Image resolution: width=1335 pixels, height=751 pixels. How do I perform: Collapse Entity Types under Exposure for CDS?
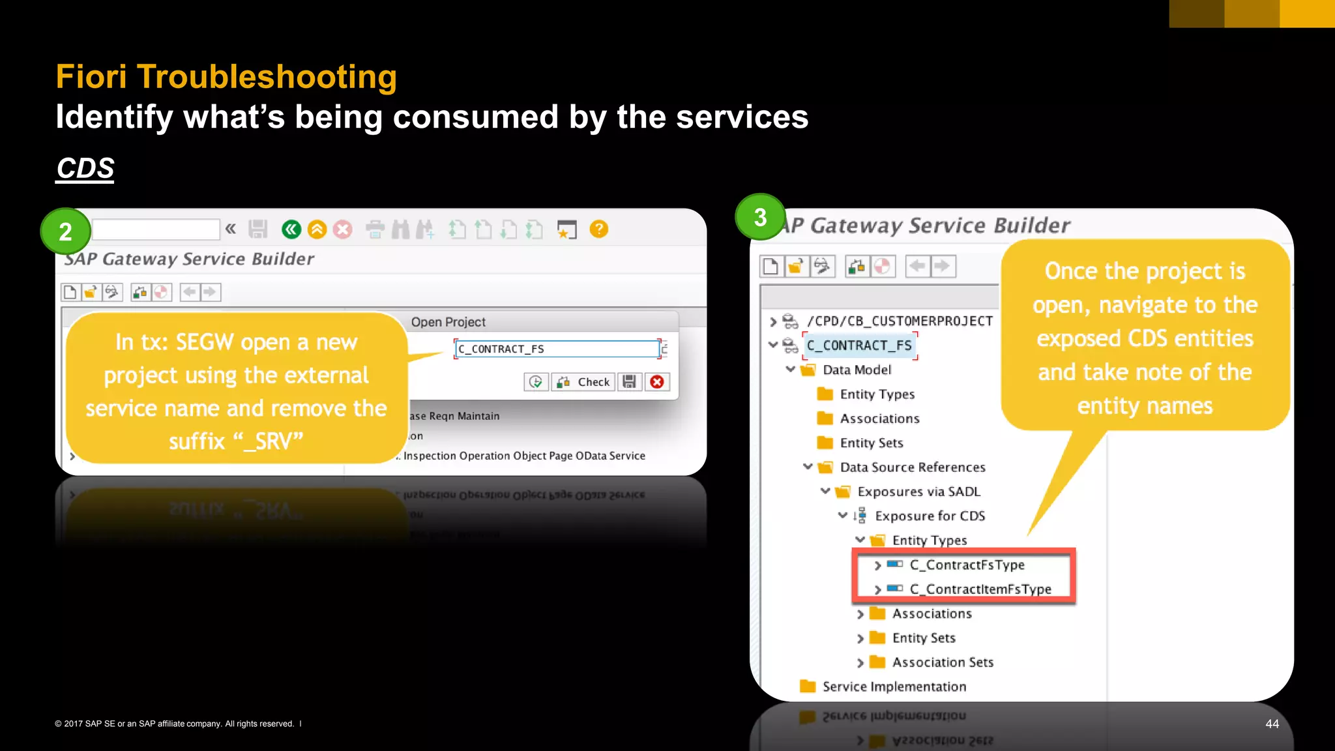click(x=860, y=540)
